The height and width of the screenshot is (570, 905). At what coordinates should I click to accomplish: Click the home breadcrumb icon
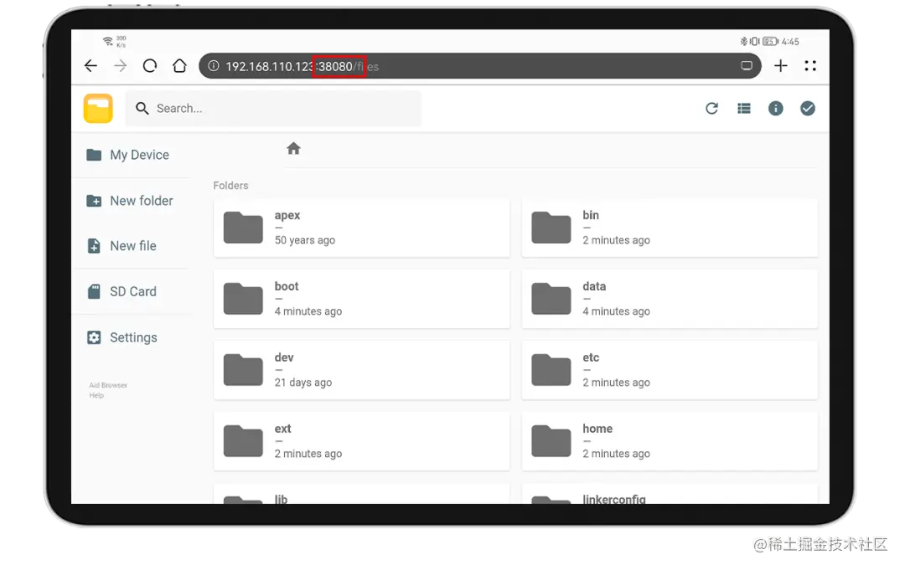[293, 149]
